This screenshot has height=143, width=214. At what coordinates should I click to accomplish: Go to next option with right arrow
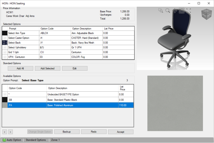coord(10,132)
